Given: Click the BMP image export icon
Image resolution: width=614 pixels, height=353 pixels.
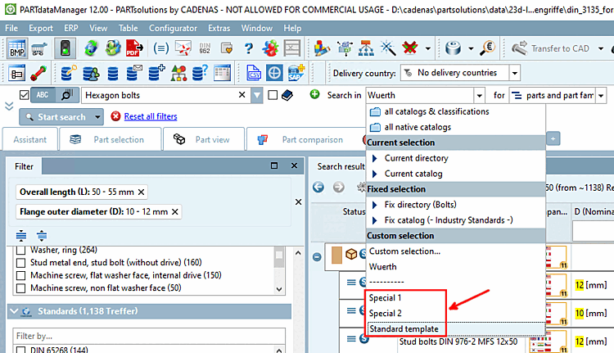Looking at the screenshot, I should pos(17,48).
